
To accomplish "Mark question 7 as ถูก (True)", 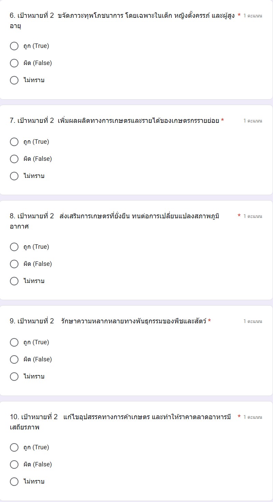I will point(14,142).
